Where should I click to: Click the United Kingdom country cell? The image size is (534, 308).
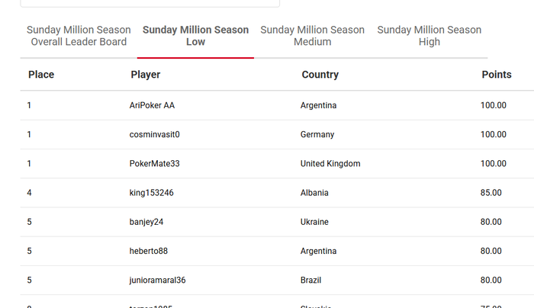point(330,164)
